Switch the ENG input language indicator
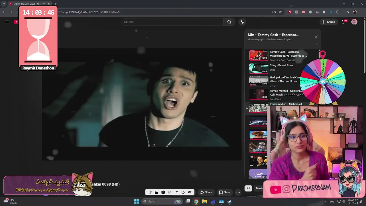366x206 pixels. point(332,201)
